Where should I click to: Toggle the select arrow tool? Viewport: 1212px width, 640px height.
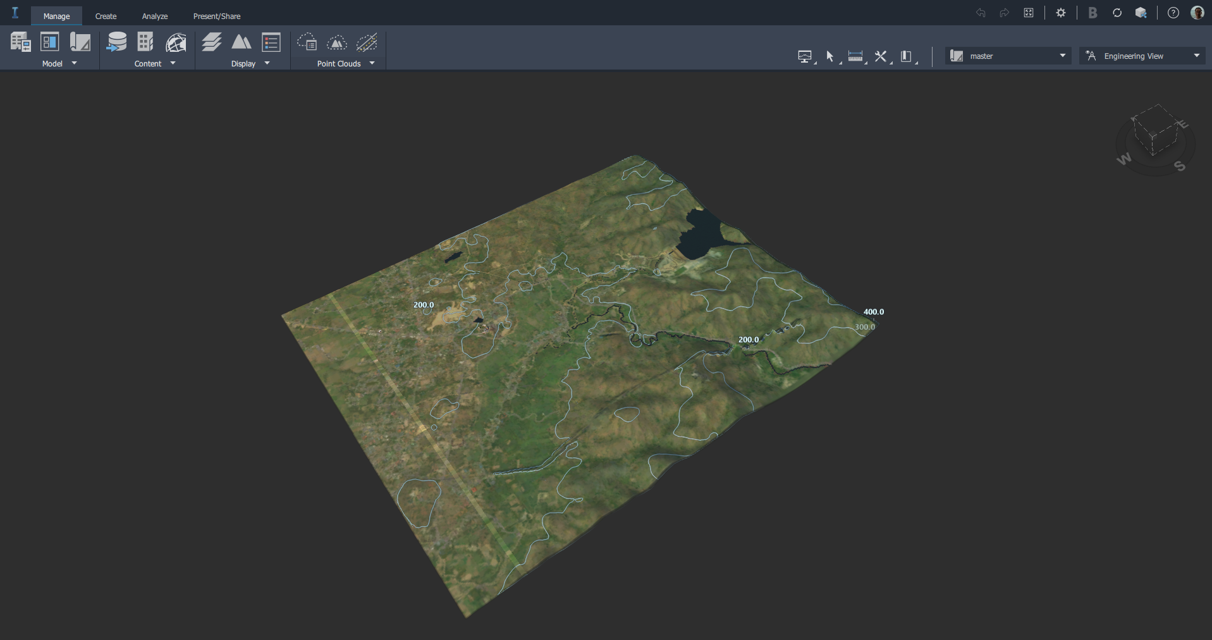tap(830, 56)
